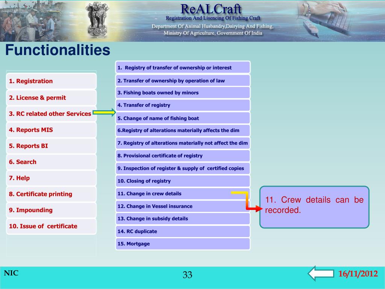Click the national emblem logo in header
This screenshot has width=385, height=289.
[x=97, y=20]
